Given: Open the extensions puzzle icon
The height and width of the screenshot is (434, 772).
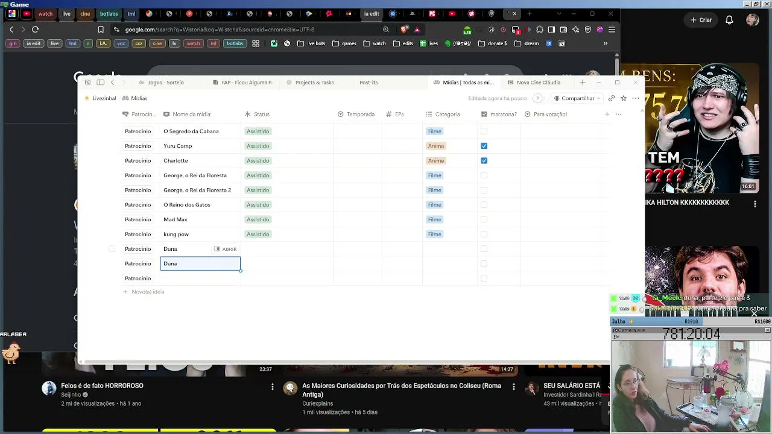Looking at the screenshot, I should (539, 29).
